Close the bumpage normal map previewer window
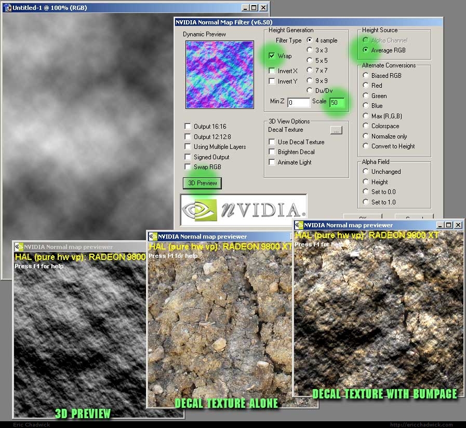This screenshot has width=466, height=428. pos(458,225)
